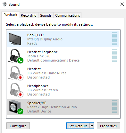The image size is (126, 133).
Task: Select the "Headphones" device name
Action: (38, 86)
